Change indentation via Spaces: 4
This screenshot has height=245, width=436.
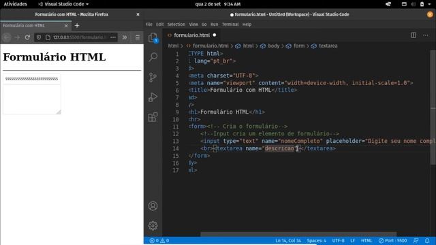316,240
